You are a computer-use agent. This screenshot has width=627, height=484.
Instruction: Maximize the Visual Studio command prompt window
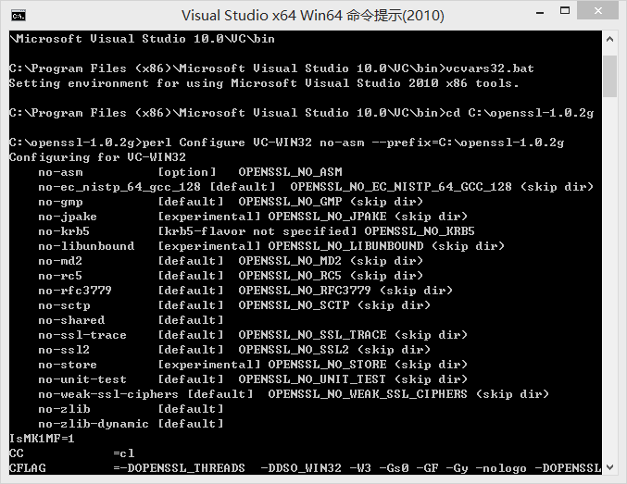point(565,11)
